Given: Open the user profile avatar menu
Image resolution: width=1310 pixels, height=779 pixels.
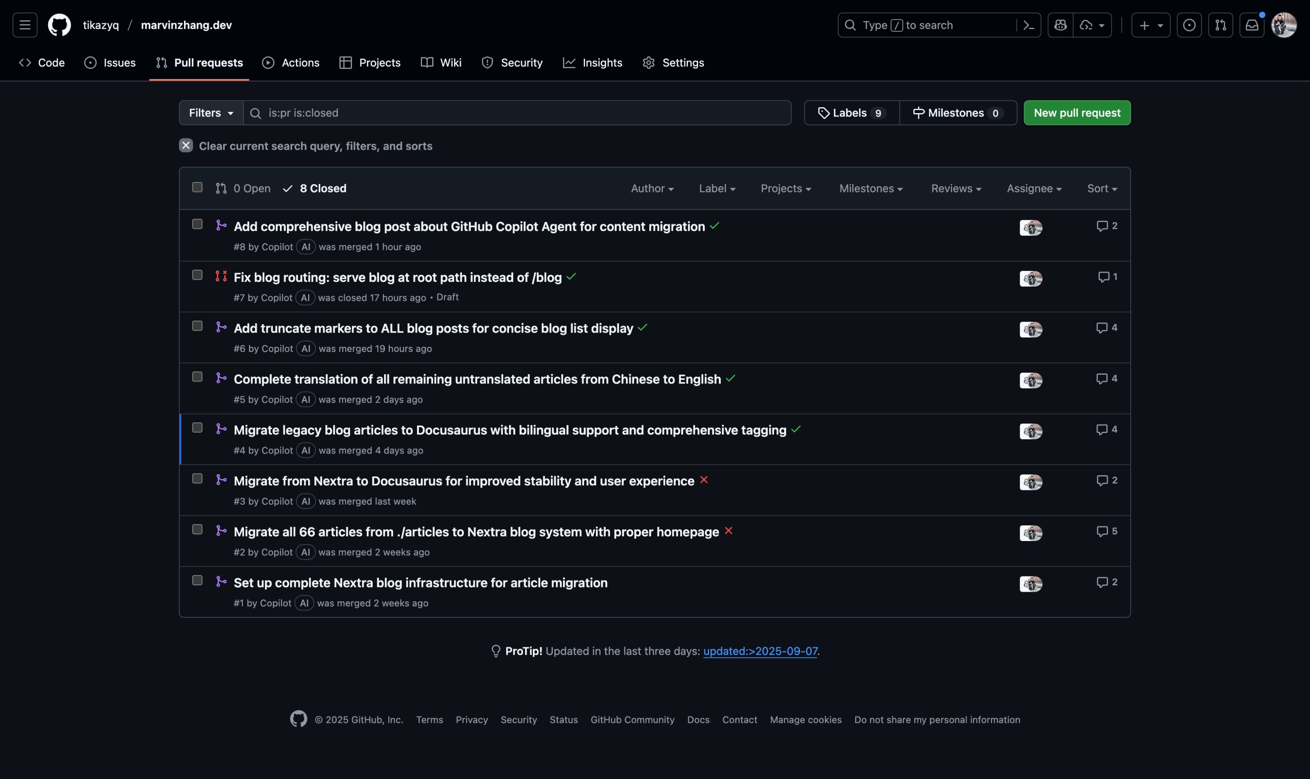Looking at the screenshot, I should [x=1284, y=24].
